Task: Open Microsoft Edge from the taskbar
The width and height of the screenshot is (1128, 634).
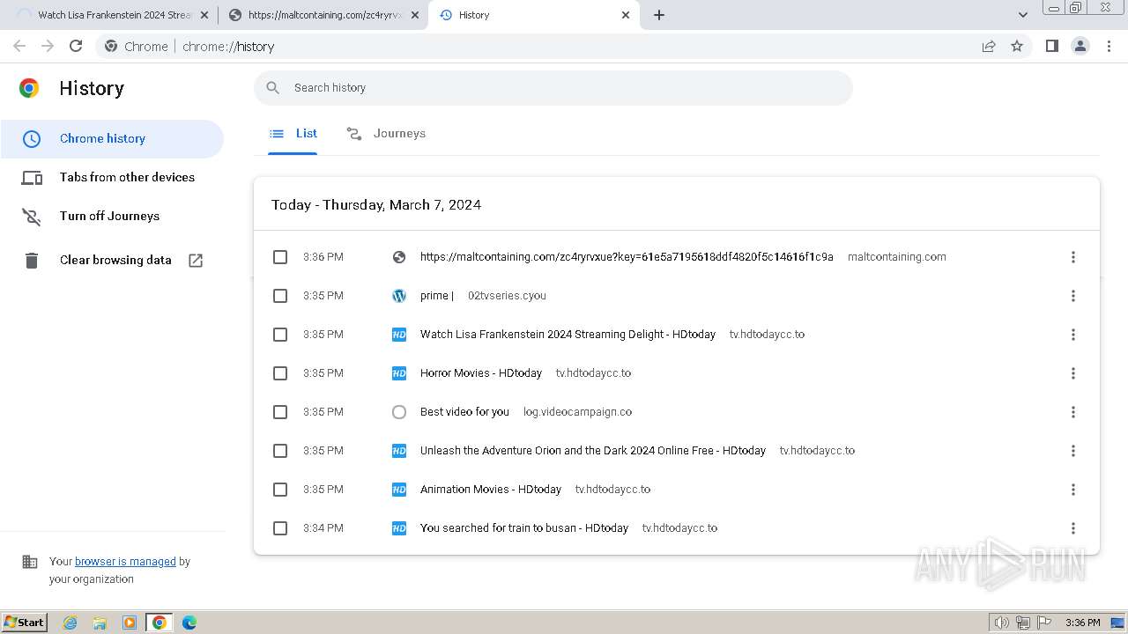Action: click(x=189, y=623)
